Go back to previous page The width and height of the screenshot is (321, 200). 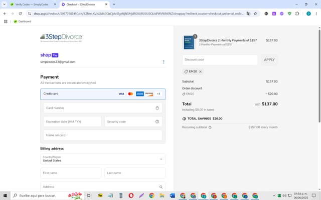click(5, 13)
